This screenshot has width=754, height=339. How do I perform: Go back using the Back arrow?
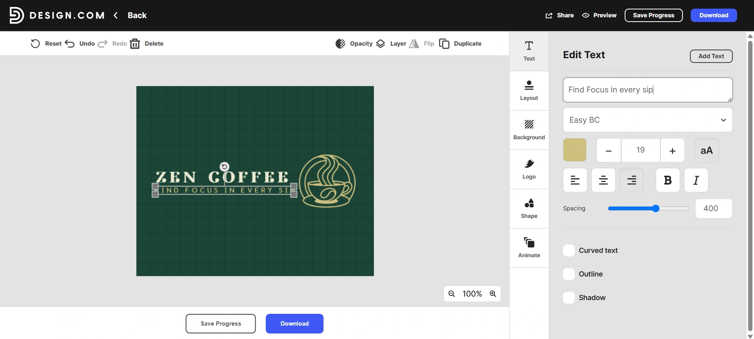coord(116,15)
